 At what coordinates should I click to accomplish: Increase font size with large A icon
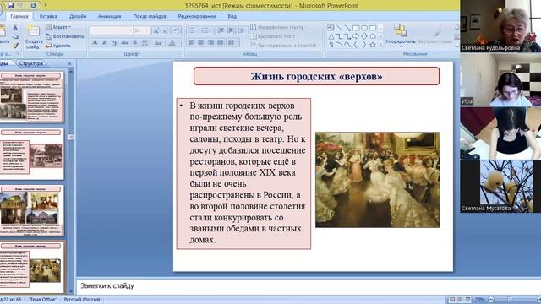point(156,30)
